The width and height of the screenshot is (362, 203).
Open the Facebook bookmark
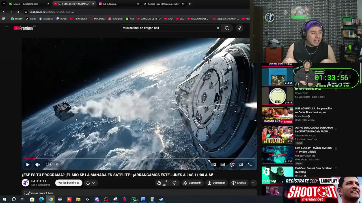click(46, 19)
